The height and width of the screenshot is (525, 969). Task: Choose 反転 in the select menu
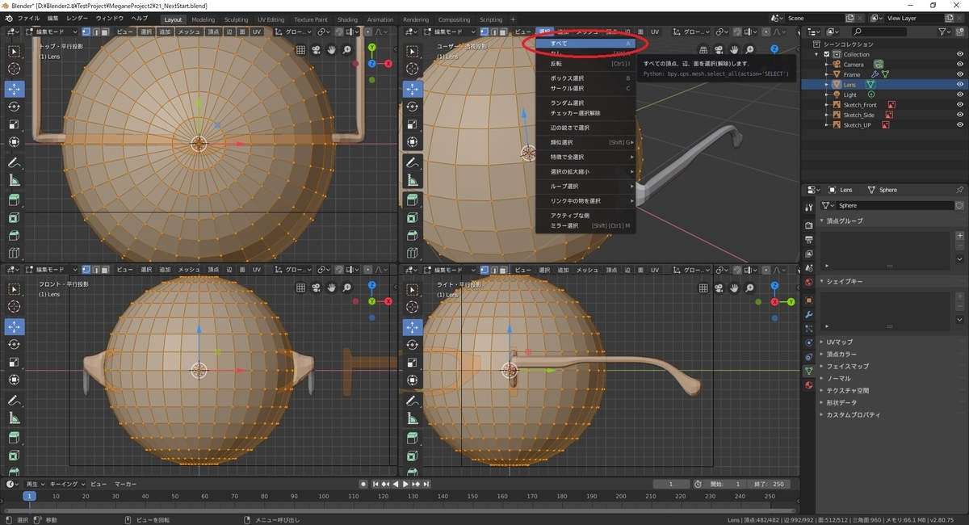coord(585,63)
